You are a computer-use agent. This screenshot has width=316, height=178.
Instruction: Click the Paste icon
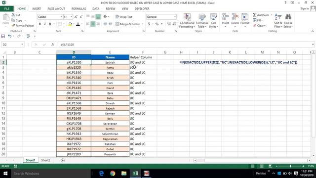point(6,18)
